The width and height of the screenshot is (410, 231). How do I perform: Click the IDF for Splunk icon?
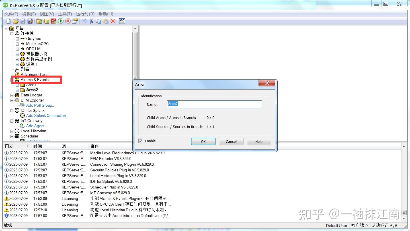[x=17, y=110]
